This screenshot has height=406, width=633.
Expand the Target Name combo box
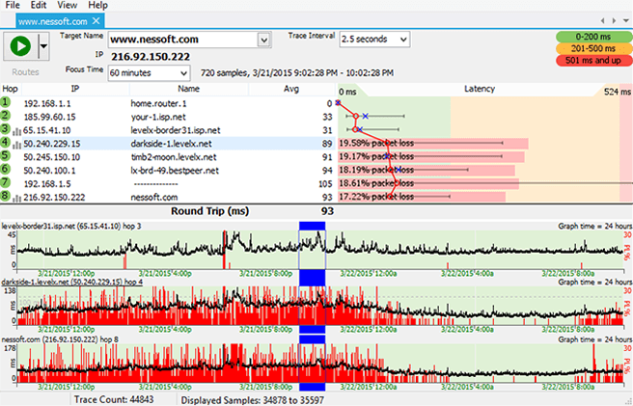click(263, 40)
